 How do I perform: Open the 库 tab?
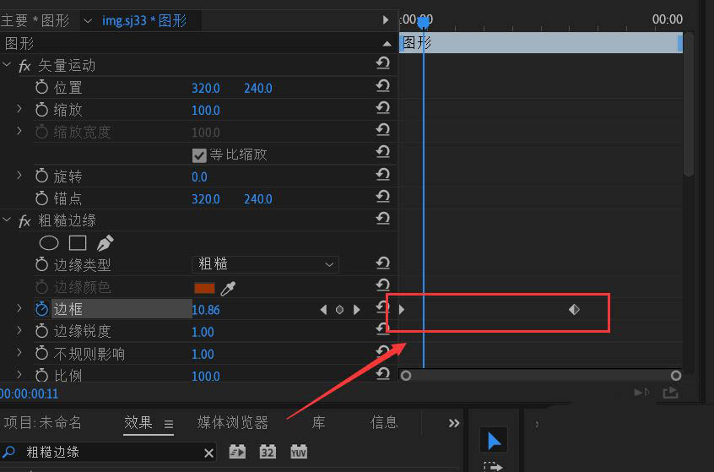(x=319, y=422)
